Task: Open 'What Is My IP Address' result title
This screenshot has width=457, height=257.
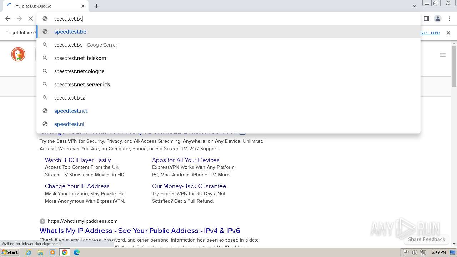Action: click(140, 231)
